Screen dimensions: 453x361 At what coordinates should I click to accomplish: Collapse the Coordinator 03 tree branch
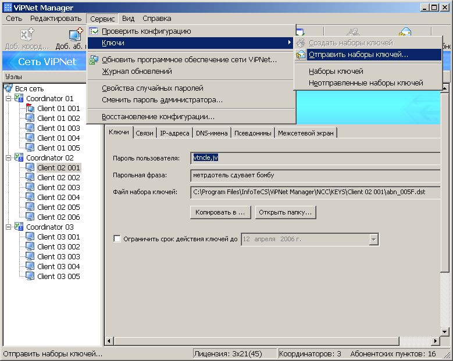pos(8,227)
